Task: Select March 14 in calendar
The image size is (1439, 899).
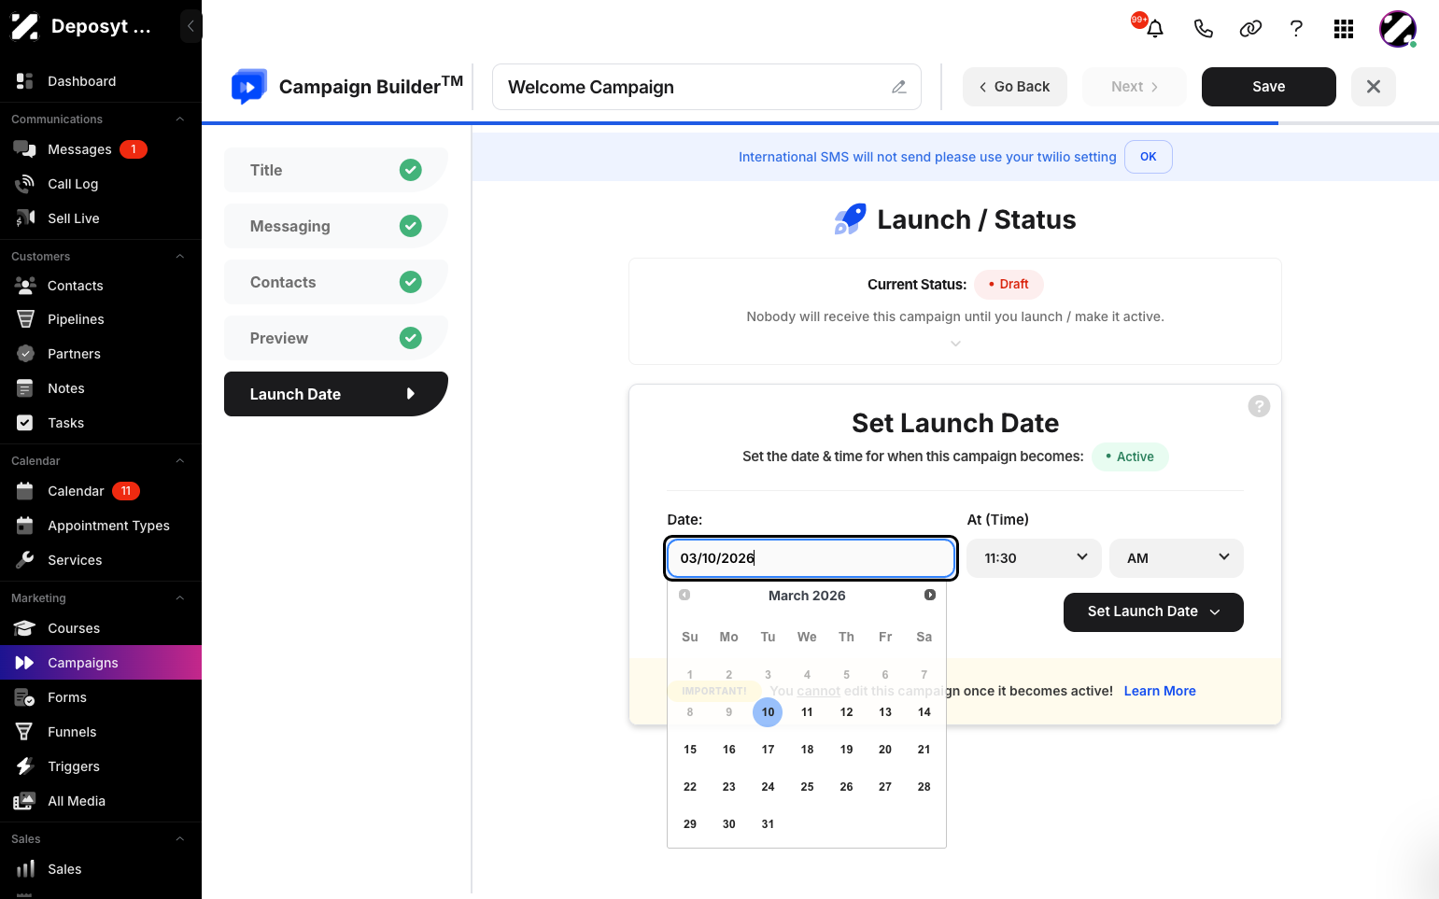Action: (924, 712)
